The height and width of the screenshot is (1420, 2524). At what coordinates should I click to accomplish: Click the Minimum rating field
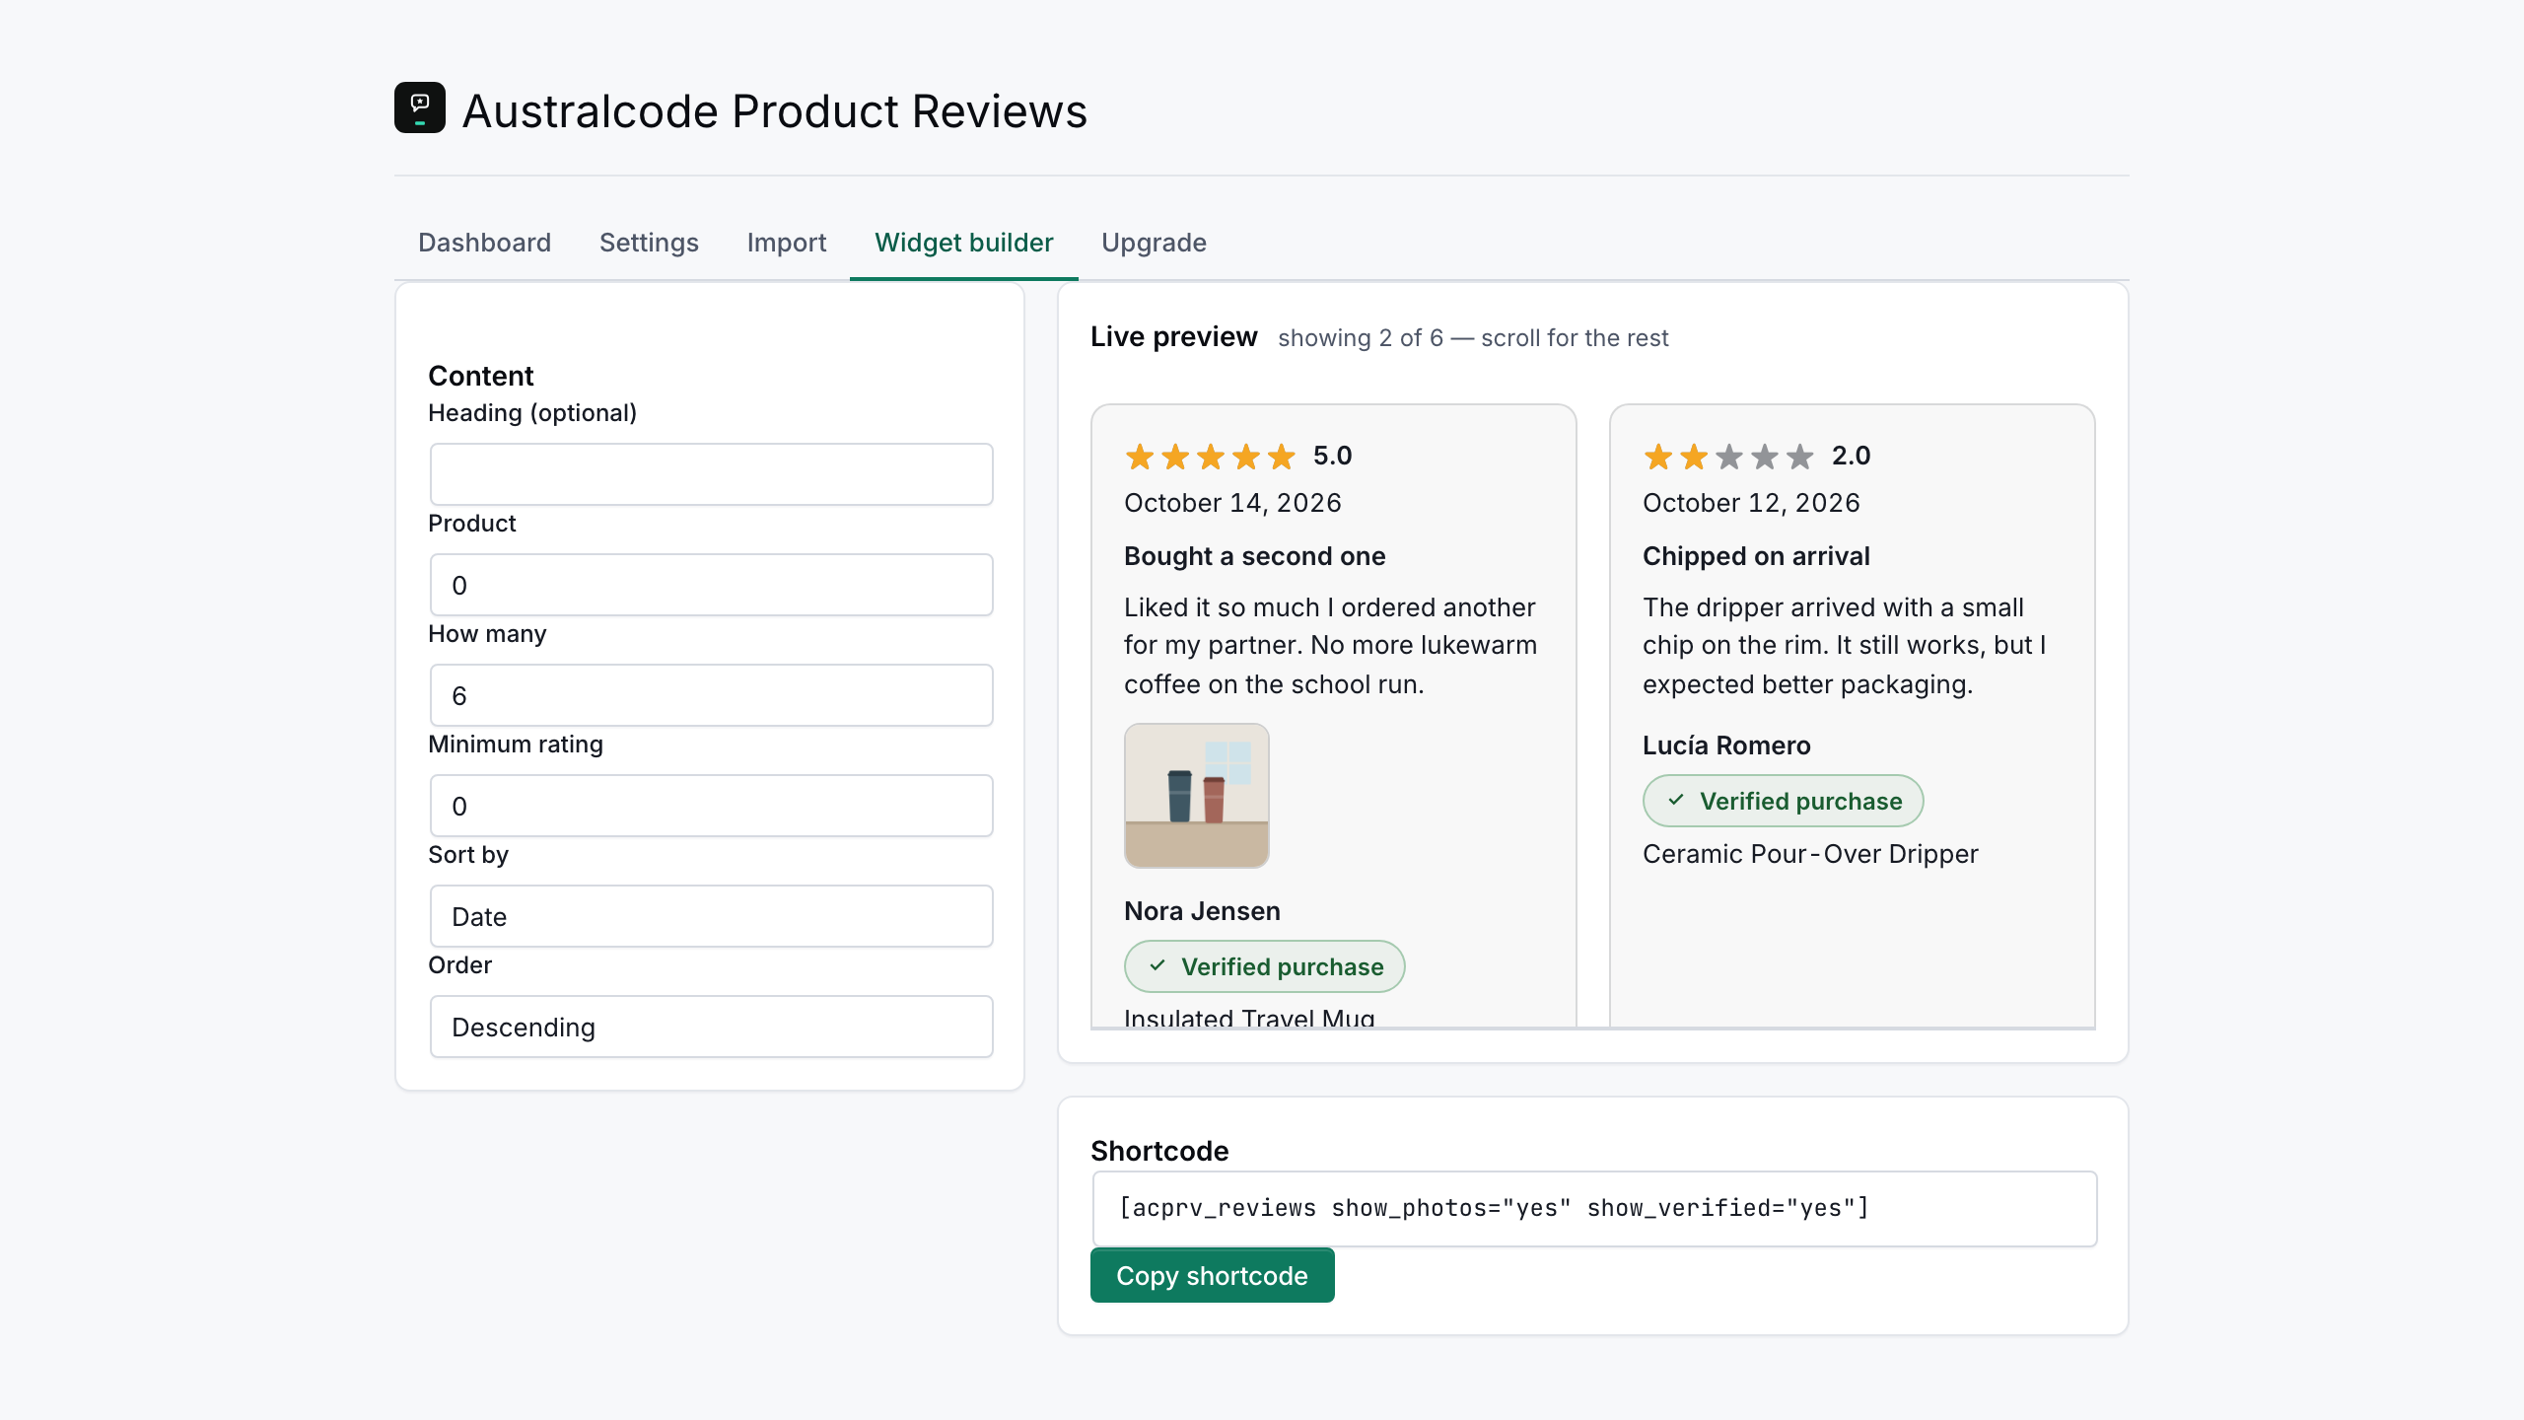tap(711, 806)
